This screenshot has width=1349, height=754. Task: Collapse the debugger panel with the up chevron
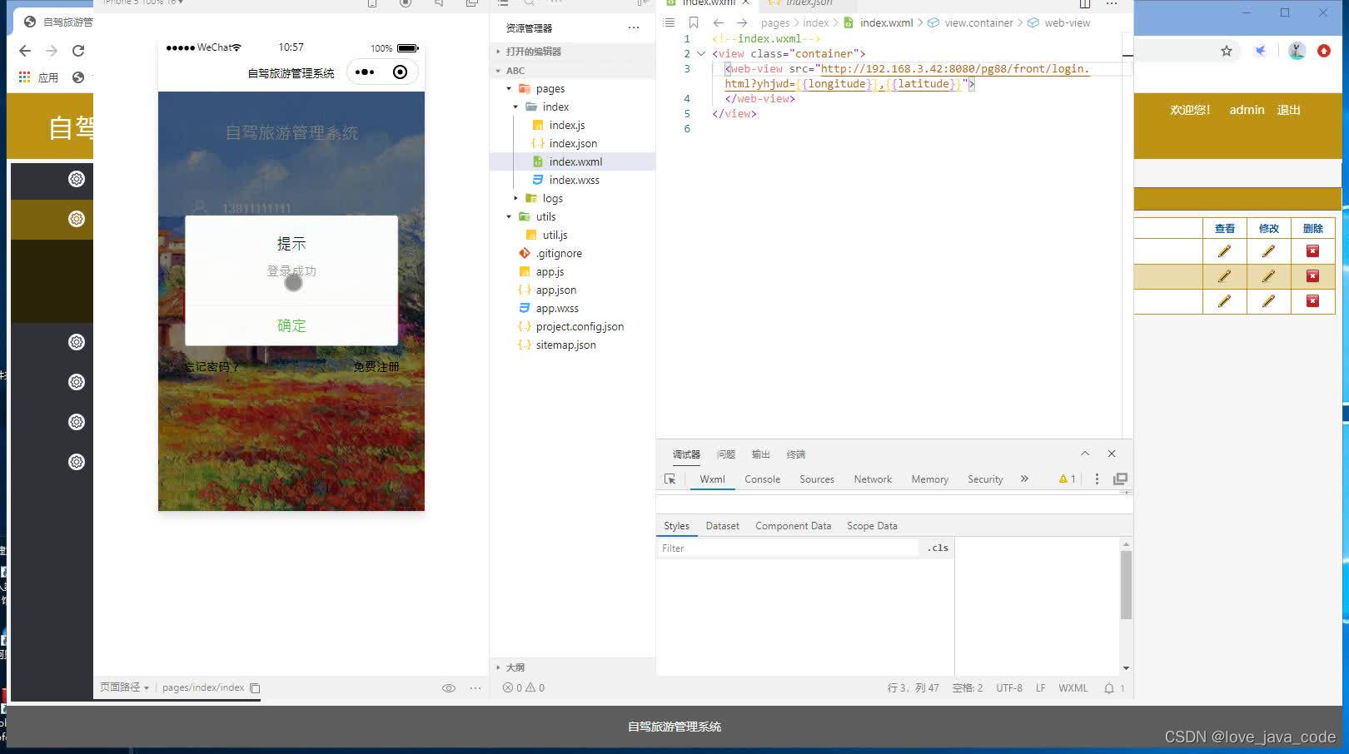click(x=1085, y=454)
